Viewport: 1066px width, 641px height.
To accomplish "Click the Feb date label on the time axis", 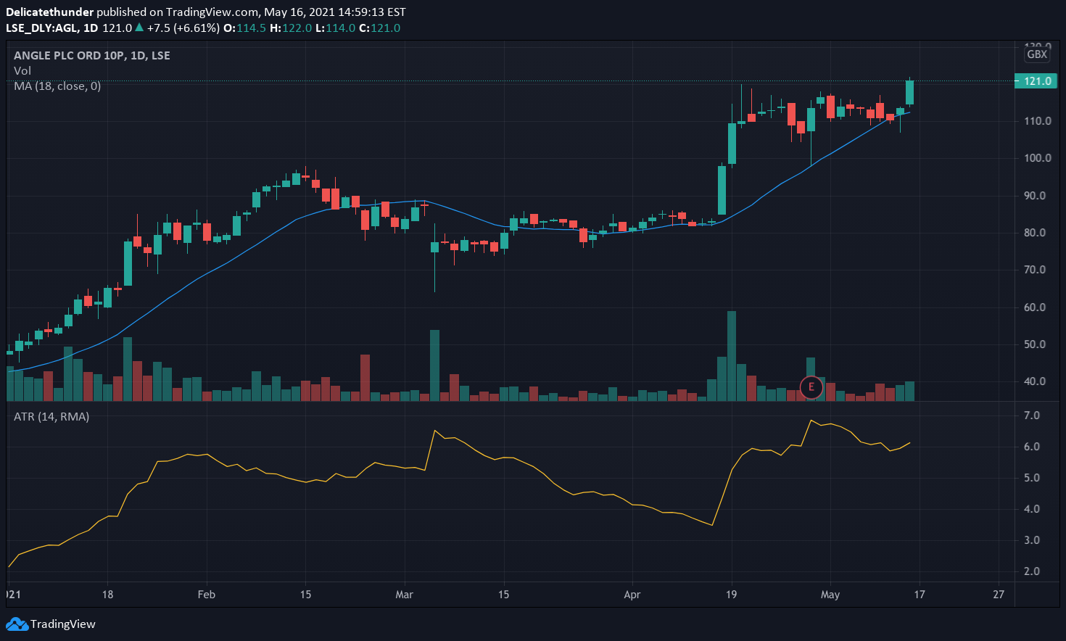I will tap(207, 595).
